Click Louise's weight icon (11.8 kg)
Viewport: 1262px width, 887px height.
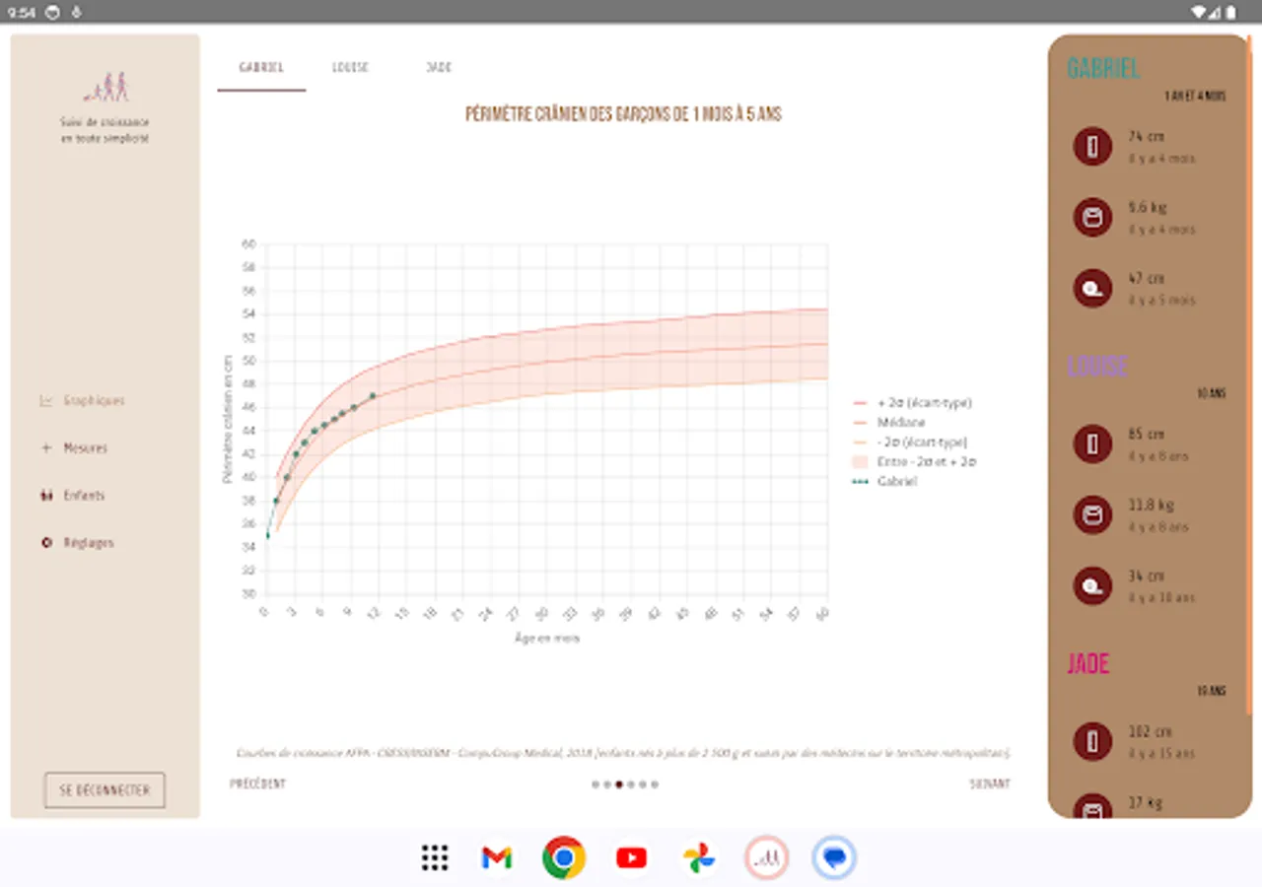tap(1092, 515)
